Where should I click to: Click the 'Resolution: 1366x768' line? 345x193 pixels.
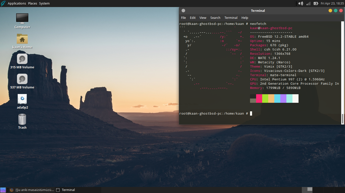coord(270,54)
